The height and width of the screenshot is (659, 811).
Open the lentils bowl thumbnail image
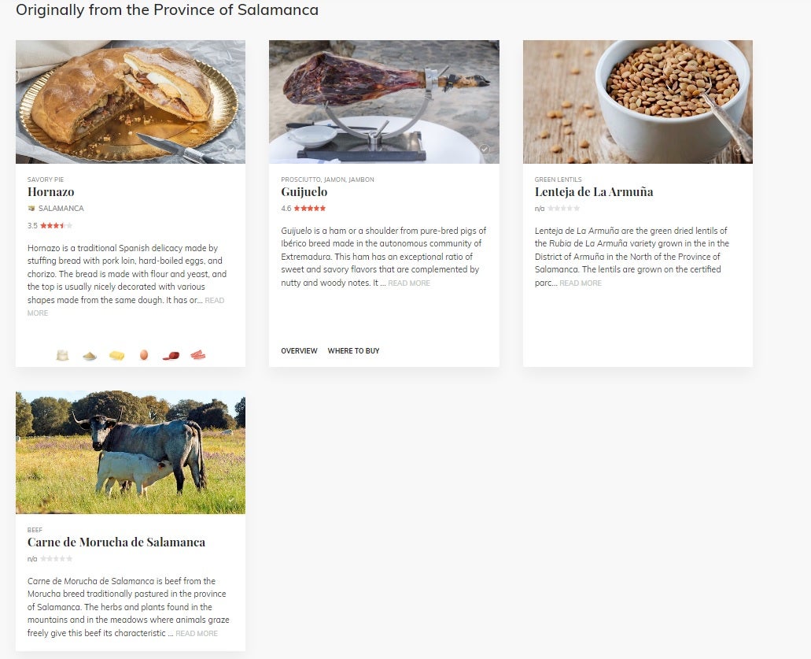[637, 102]
